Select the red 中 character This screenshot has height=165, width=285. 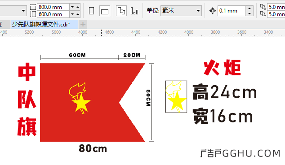[27, 72]
